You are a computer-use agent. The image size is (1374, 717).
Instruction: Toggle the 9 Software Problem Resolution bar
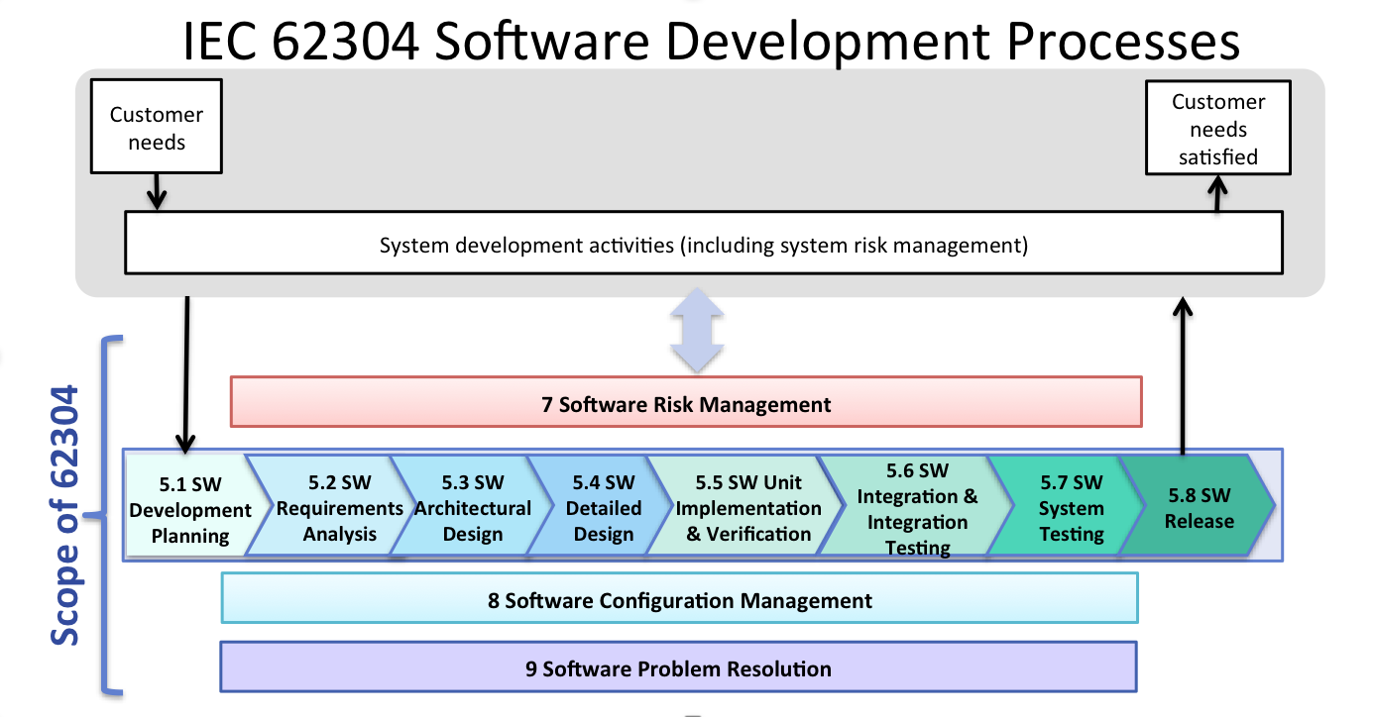coord(679,667)
